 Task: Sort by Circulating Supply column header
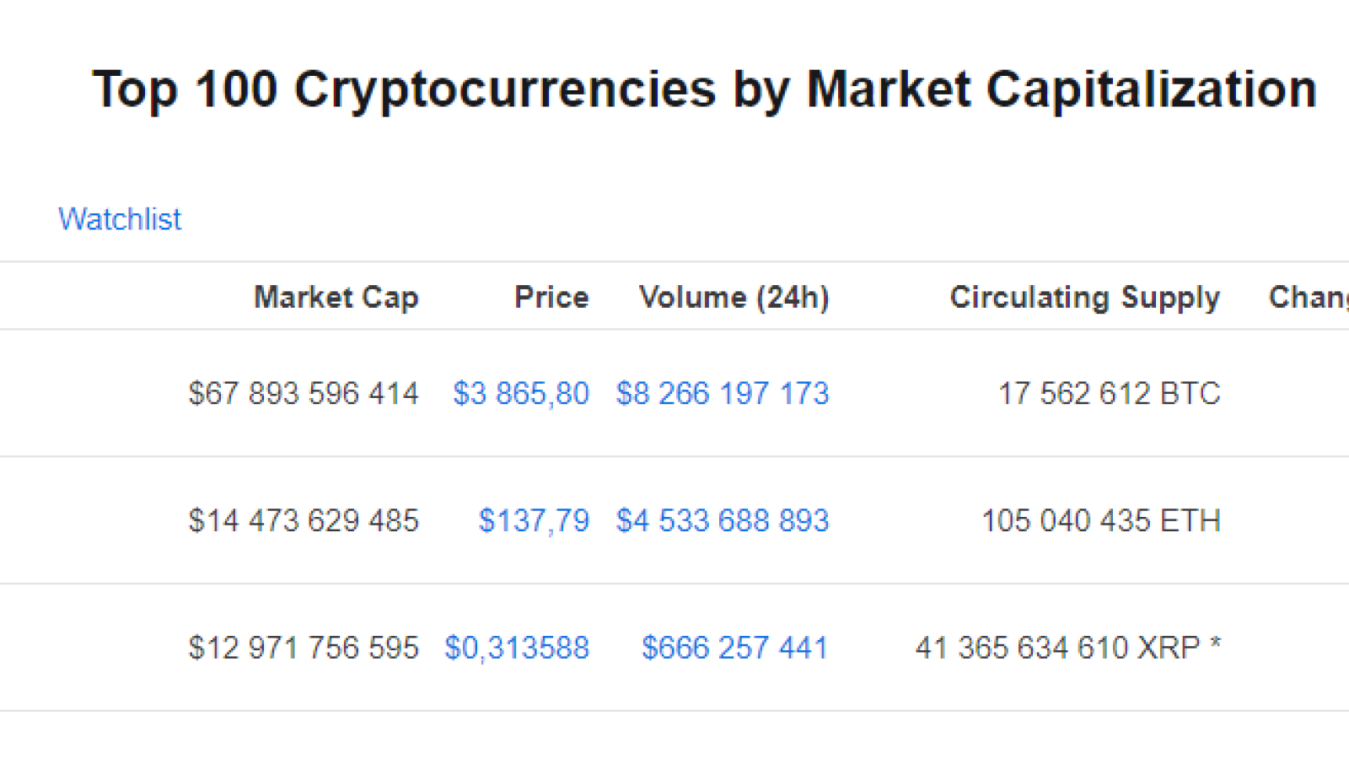(1085, 298)
